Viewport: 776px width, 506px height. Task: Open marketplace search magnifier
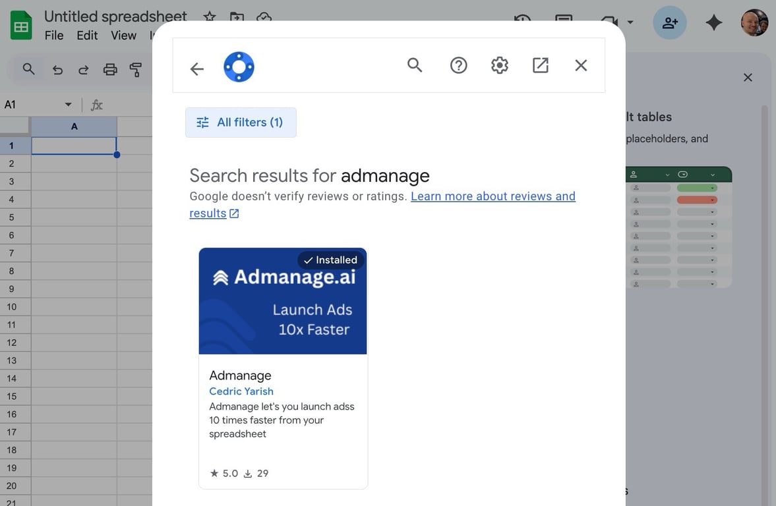[x=415, y=65]
